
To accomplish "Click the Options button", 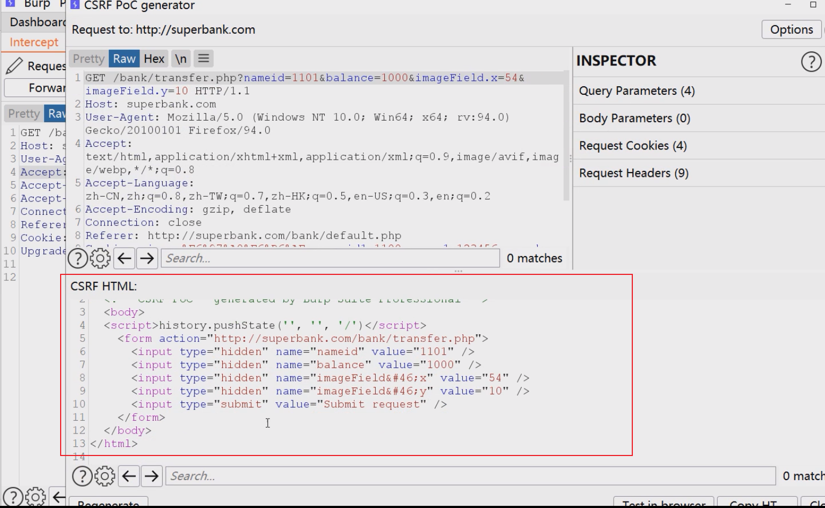I will click(791, 30).
